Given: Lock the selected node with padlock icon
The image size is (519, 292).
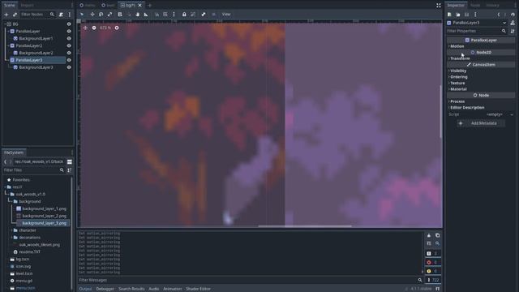Looking at the screenshot, I should (x=184, y=15).
